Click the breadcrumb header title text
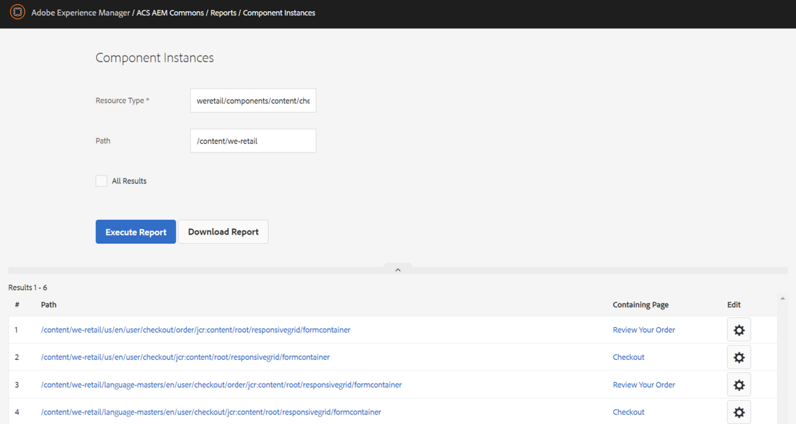 tap(174, 13)
